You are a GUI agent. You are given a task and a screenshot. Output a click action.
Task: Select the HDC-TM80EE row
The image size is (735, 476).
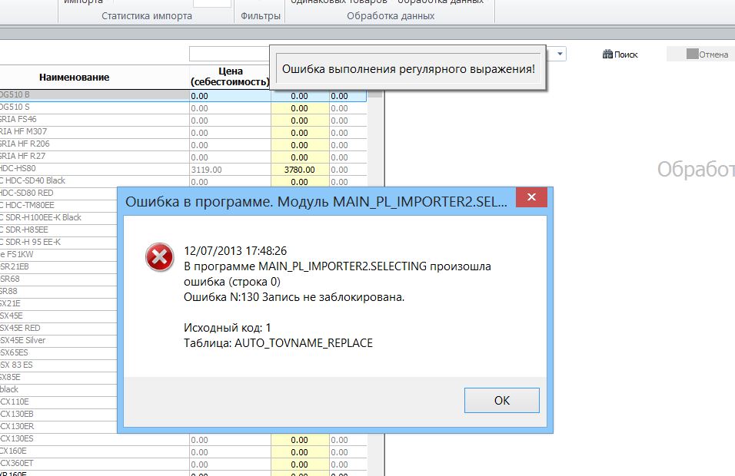pyautogui.click(x=58, y=205)
